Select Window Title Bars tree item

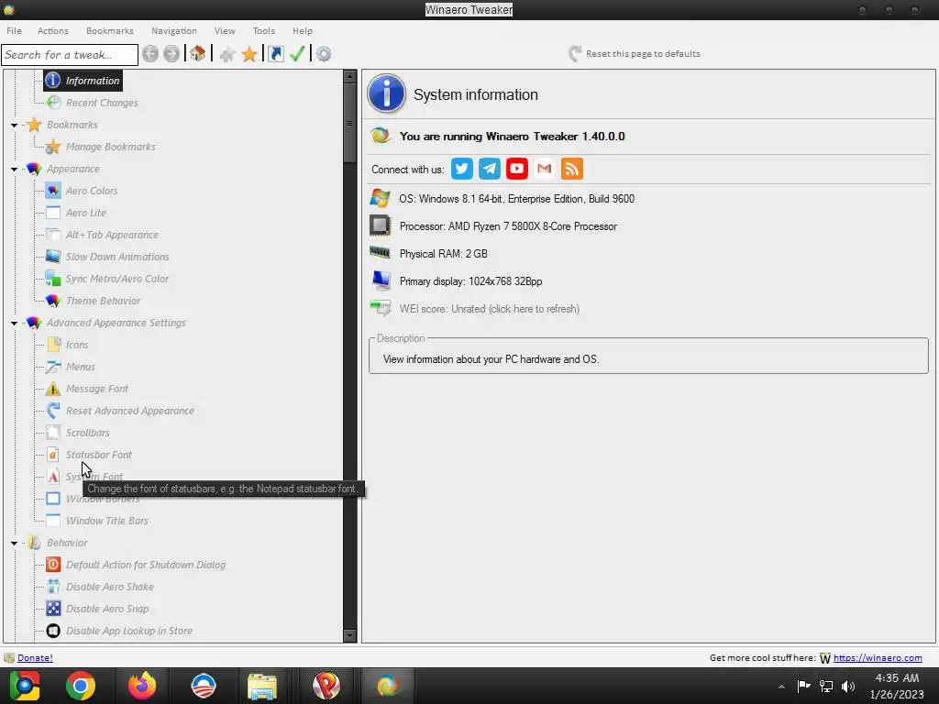pos(106,521)
